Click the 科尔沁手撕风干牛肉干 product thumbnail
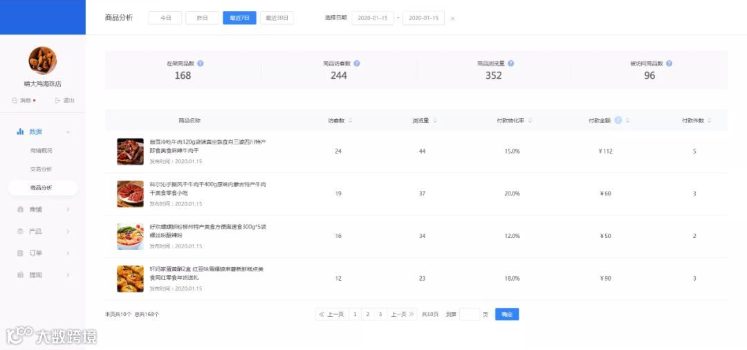 tap(130, 194)
